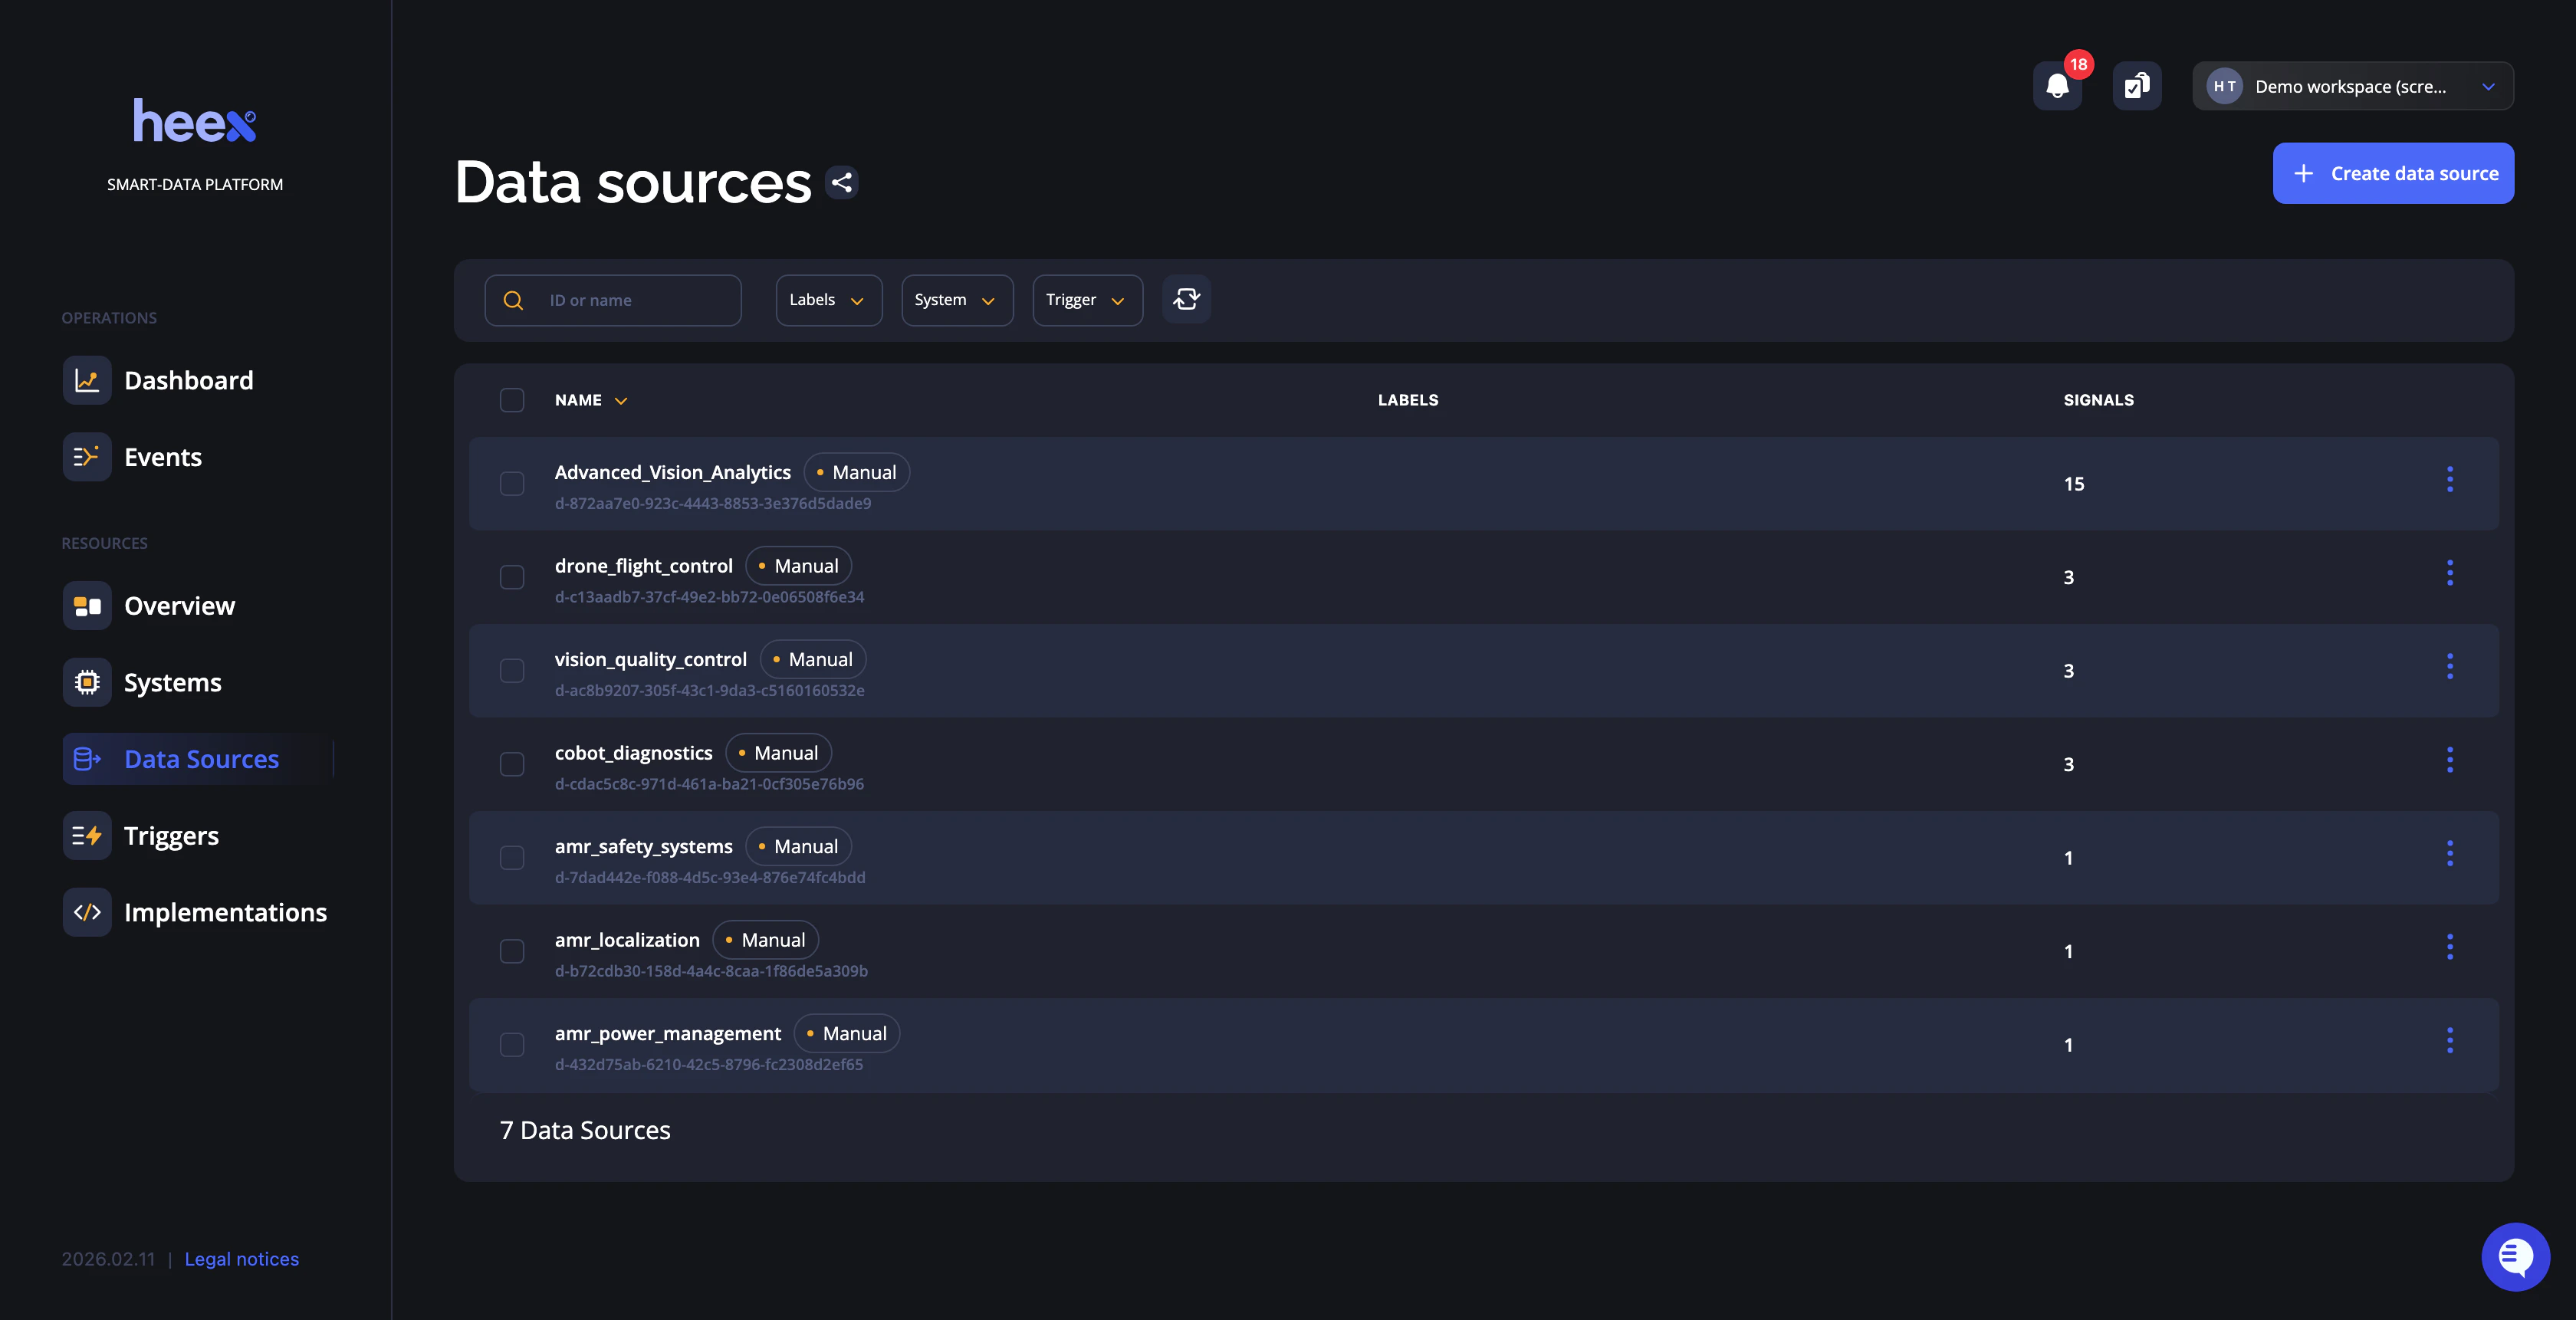
Task: Navigate to the Dashboard page
Action: click(188, 381)
